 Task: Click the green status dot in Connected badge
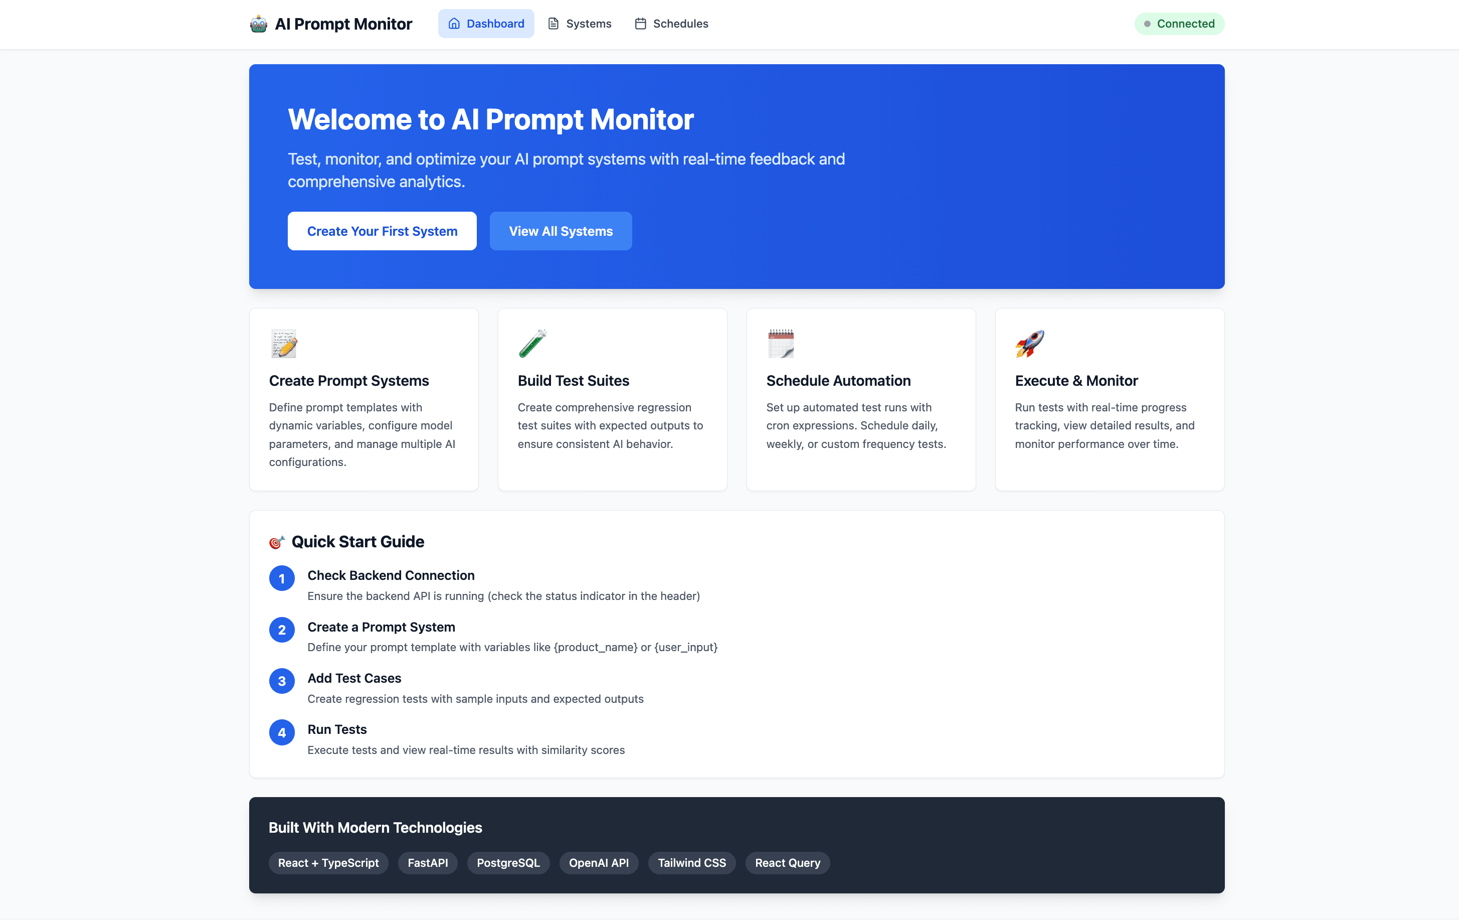(1147, 24)
